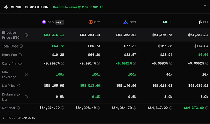Select the GMX column header label
This screenshot has width=210, height=124.
tap(133, 22)
